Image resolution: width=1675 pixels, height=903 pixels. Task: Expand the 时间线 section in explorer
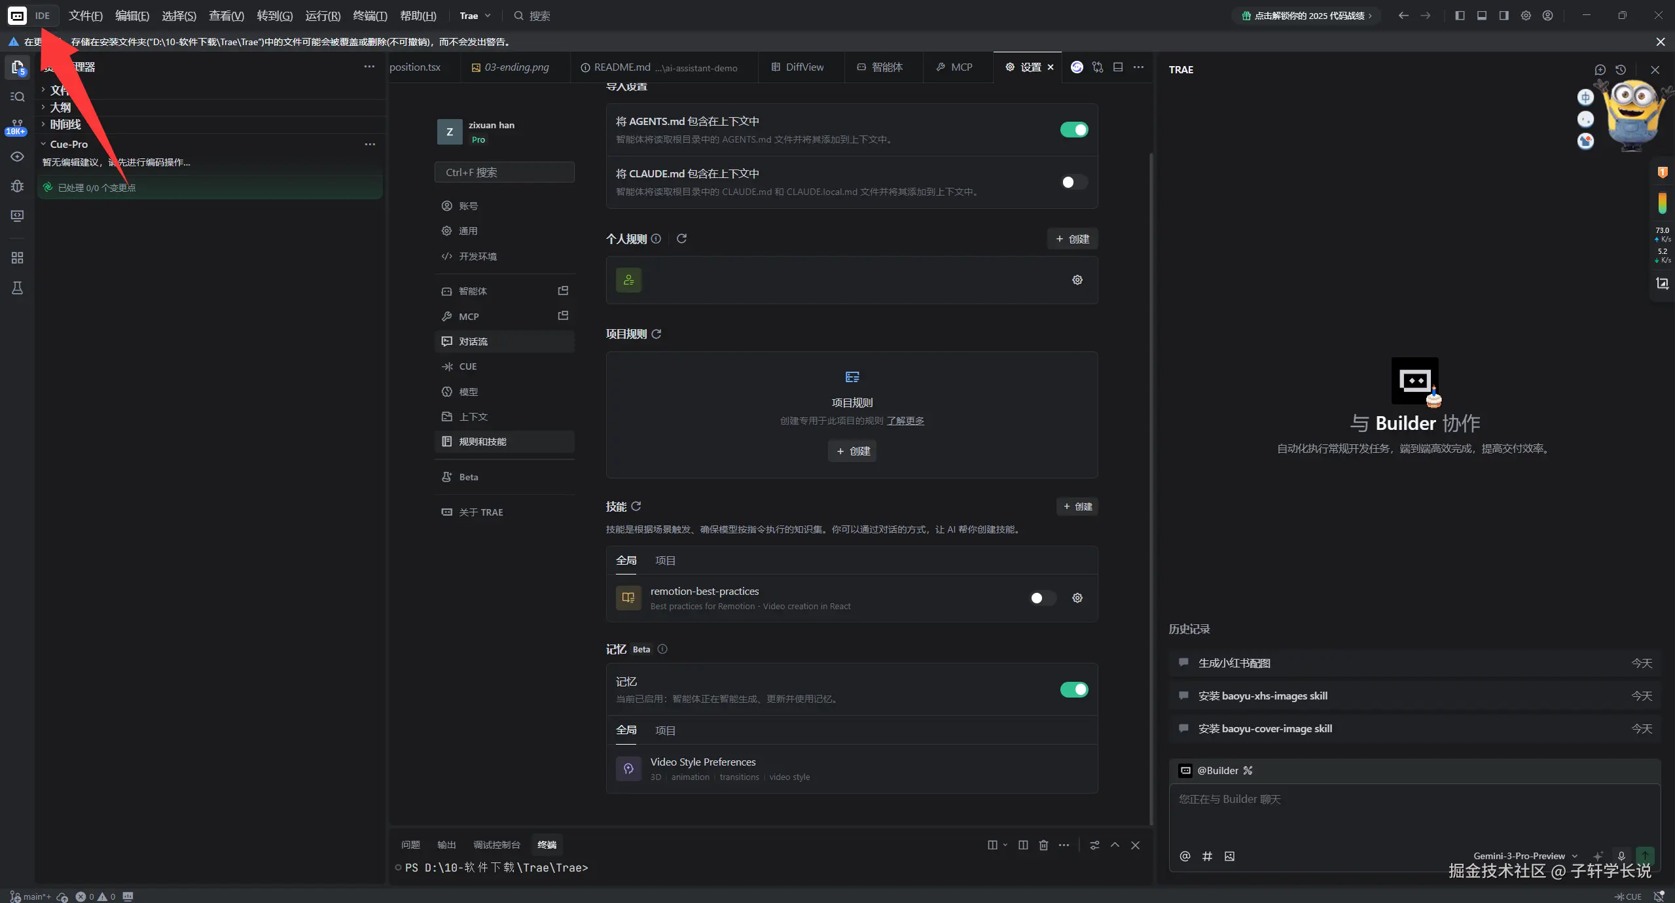pyautogui.click(x=65, y=124)
